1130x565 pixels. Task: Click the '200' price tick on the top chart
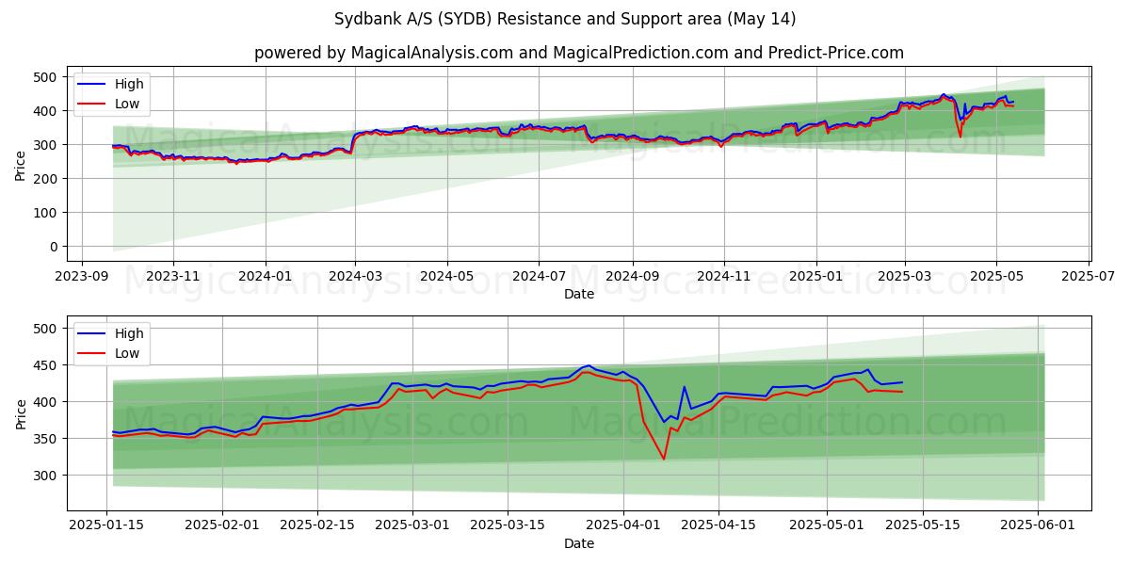point(47,179)
